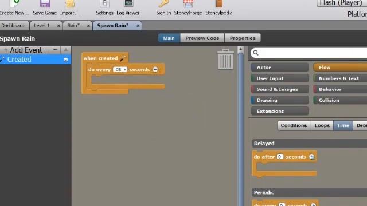This screenshot has height=206, width=367.
Task: Select the Numbers & Text category
Action: pos(340,78)
